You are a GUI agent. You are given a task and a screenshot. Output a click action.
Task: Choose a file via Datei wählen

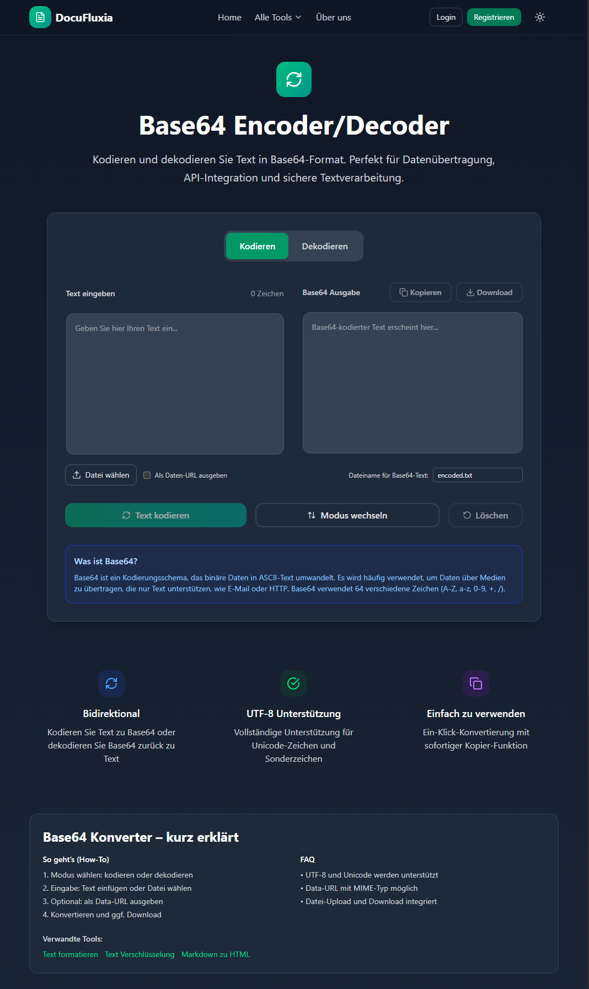(x=101, y=475)
